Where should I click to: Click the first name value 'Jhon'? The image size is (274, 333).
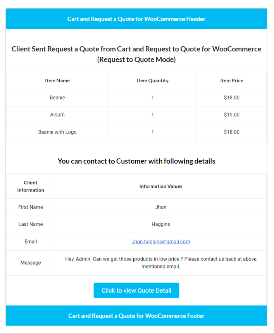(x=161, y=207)
